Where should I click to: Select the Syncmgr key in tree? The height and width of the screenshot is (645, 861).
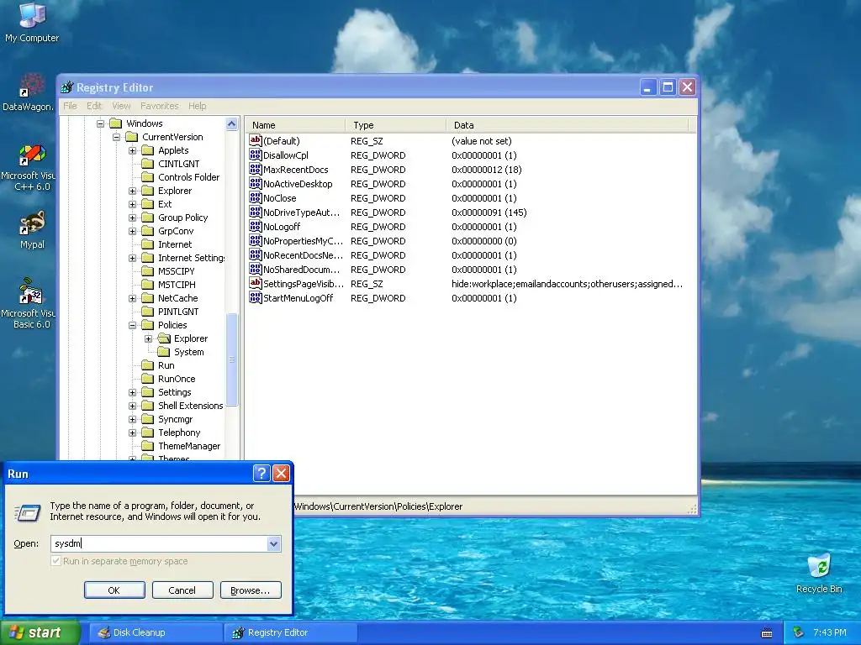coord(175,420)
